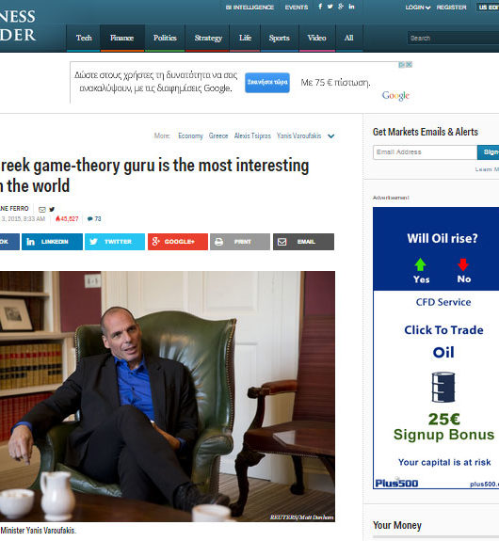The height and width of the screenshot is (541, 499).
Task: Open the Facebook icon in top bar
Action: (320, 7)
